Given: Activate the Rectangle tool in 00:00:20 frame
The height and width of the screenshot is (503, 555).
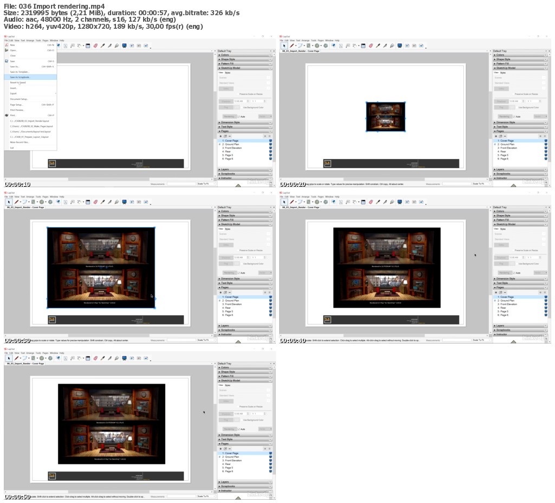Looking at the screenshot, I should coord(308,46).
